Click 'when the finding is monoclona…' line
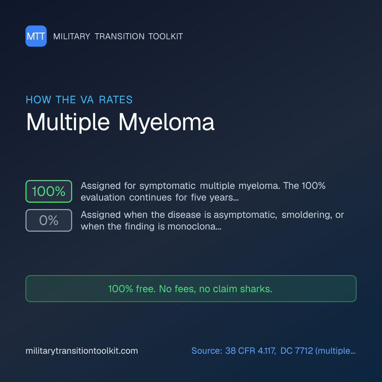 [x=151, y=226]
